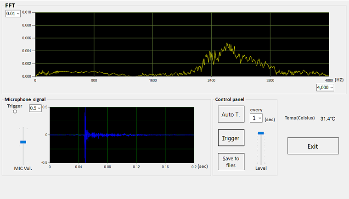
Task: Click the Microphone signal heading
Action: (25, 99)
